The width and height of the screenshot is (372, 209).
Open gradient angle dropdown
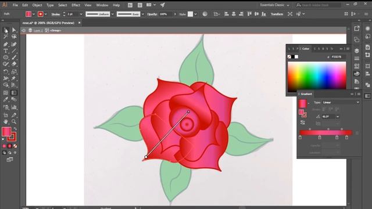338,117
